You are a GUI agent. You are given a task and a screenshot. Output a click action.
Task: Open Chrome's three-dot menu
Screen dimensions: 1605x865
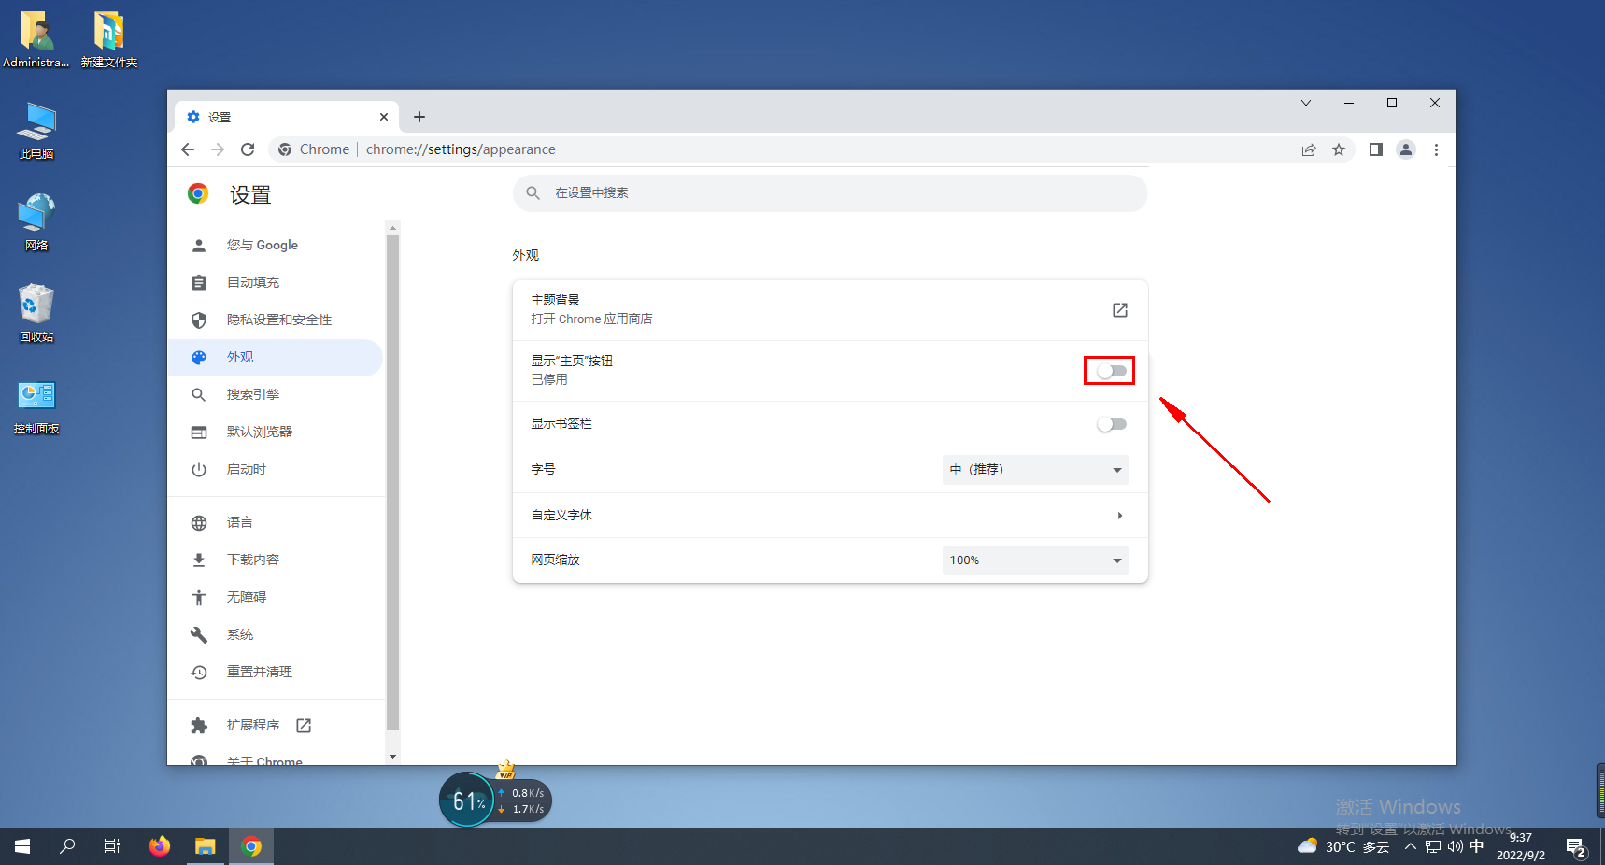click(1436, 149)
